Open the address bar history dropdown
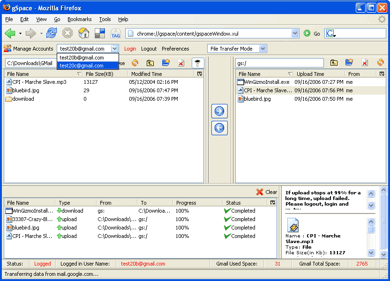This screenshot has width=390, height=281. 295,33
